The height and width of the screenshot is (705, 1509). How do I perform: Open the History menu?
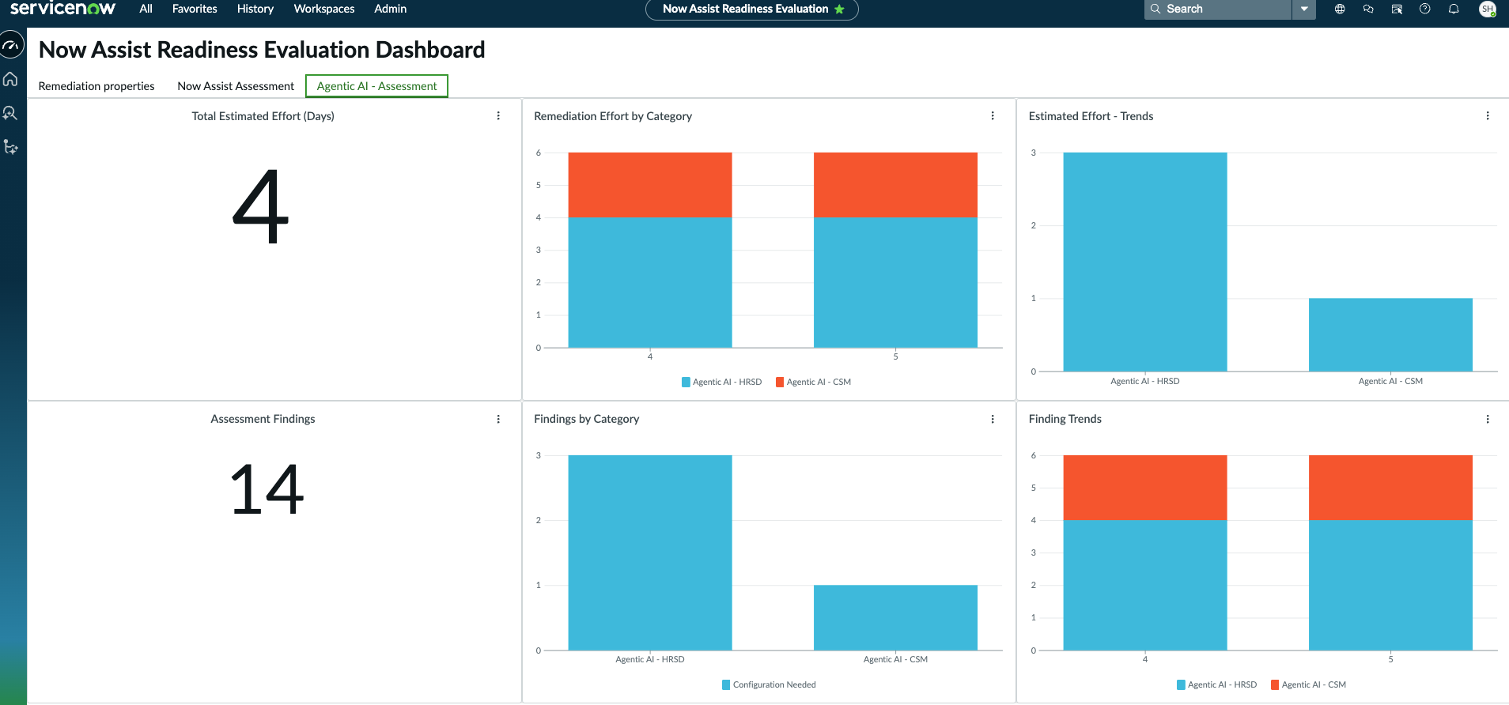(255, 9)
